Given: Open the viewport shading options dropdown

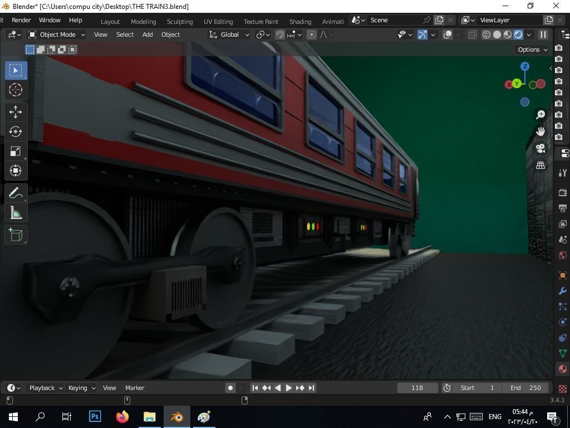Looking at the screenshot, I should 529,35.
